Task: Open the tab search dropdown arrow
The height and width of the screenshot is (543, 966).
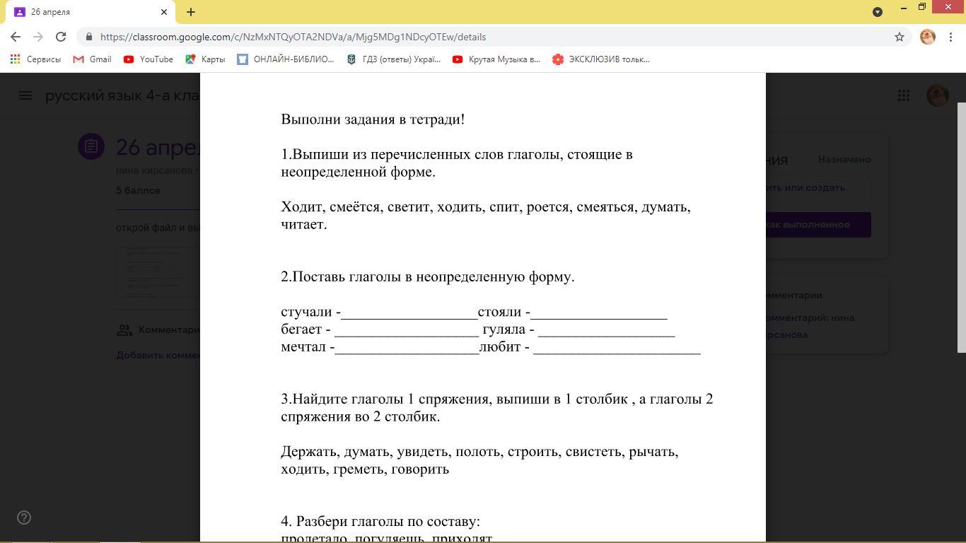Action: tap(878, 11)
